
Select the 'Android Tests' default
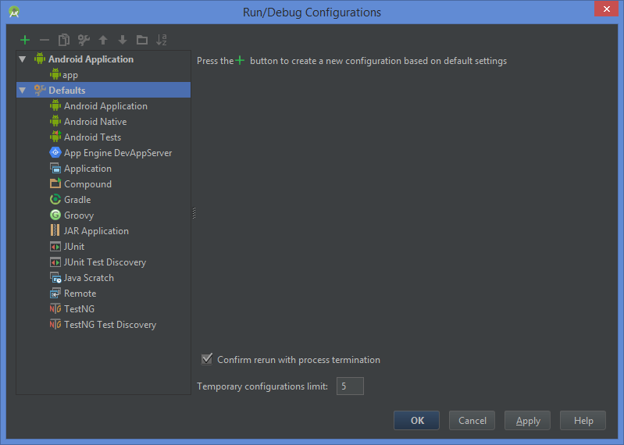(93, 137)
